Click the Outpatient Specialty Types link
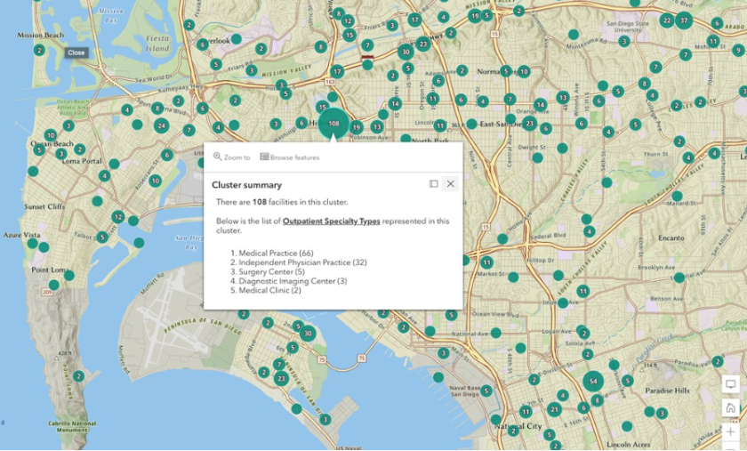 (331, 221)
